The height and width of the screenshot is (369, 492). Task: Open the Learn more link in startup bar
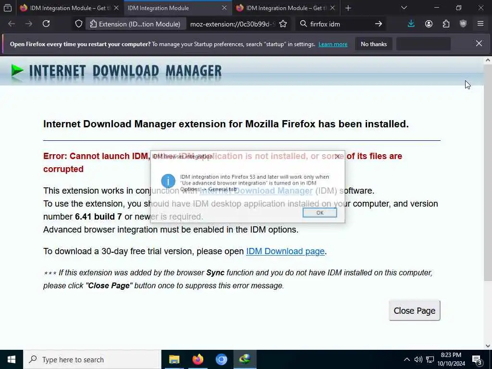coord(333,44)
